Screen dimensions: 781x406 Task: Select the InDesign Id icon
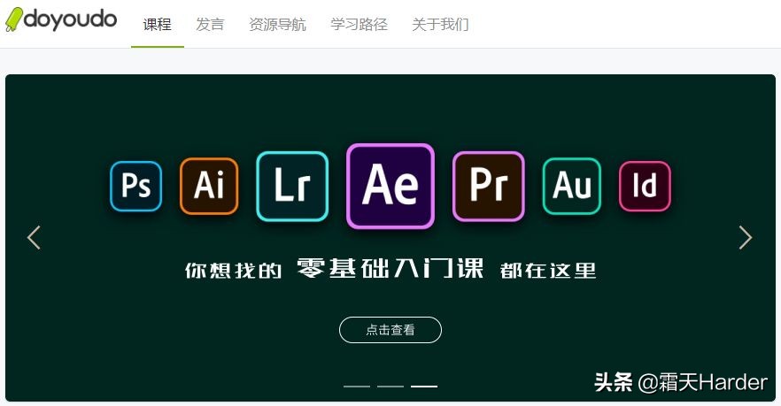pyautogui.click(x=645, y=186)
